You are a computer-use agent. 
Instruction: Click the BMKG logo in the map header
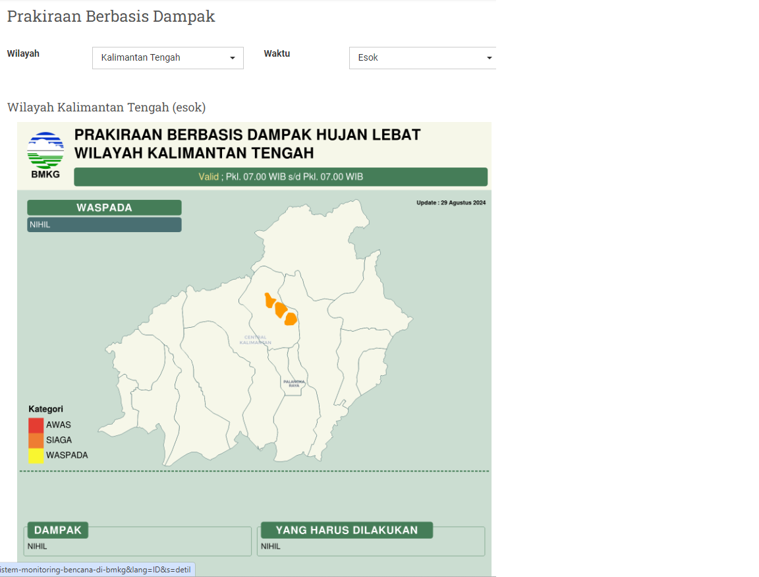click(45, 155)
